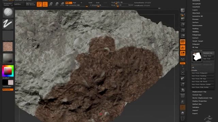This screenshot has width=218, height=122.
Task: Open the stroke type selector
Action: pos(8,24)
